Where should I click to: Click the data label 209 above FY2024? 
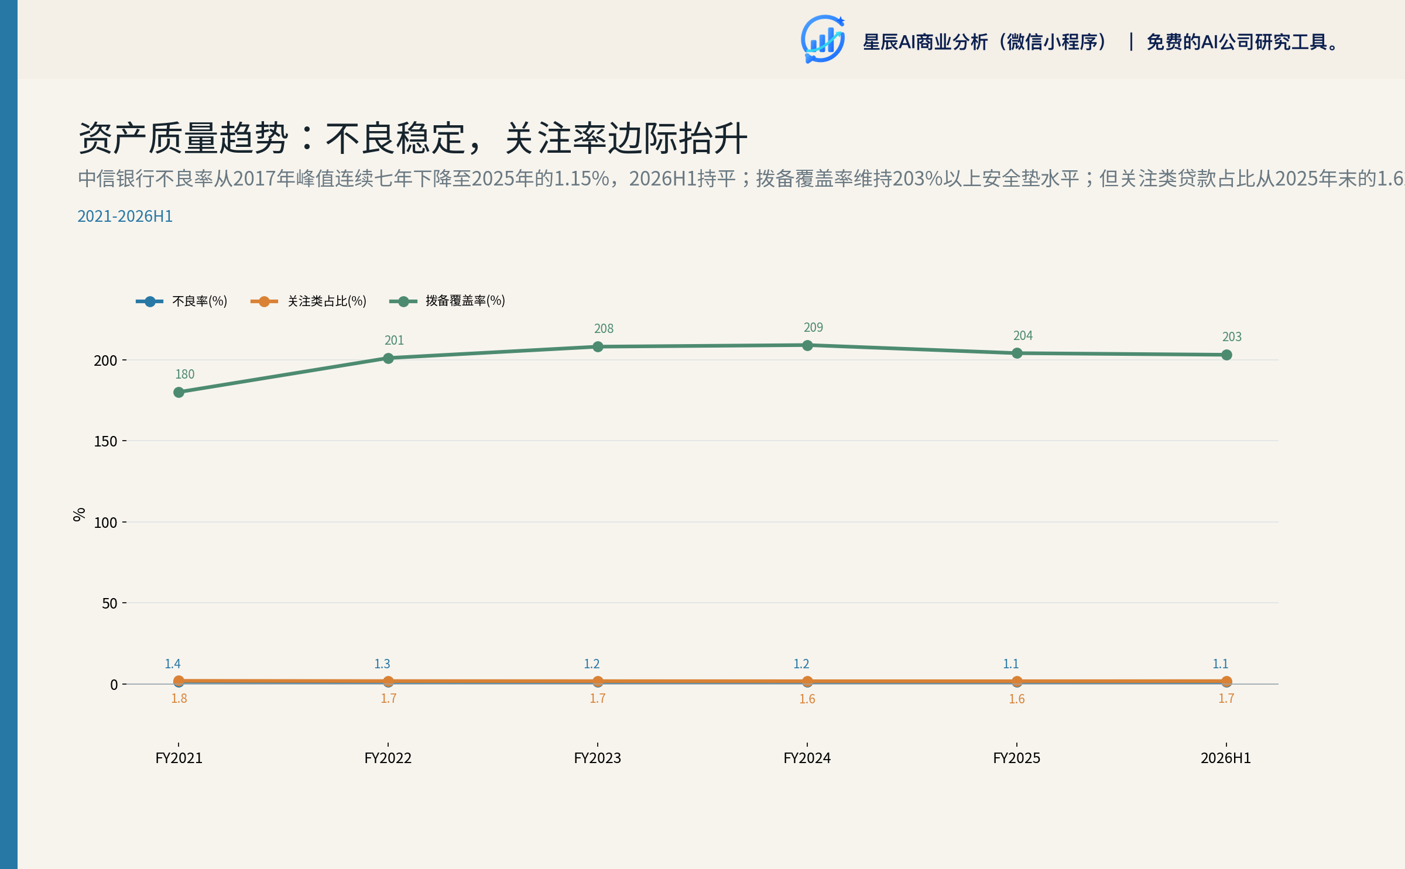tap(813, 328)
